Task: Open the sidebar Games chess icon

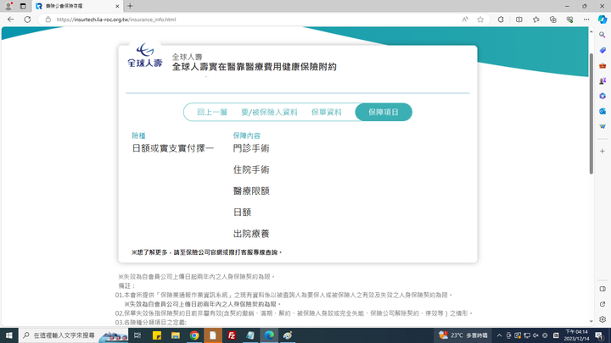Action: click(x=603, y=81)
